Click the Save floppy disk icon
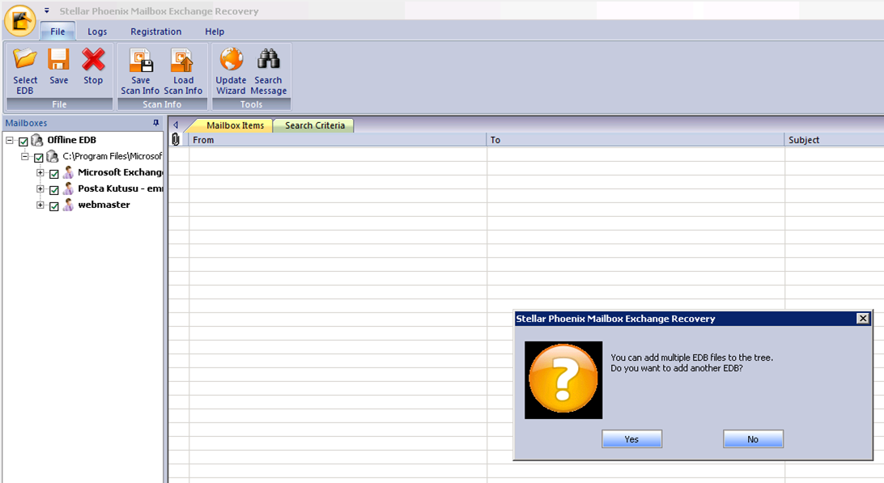Screen dimensions: 884x483 [x=58, y=58]
